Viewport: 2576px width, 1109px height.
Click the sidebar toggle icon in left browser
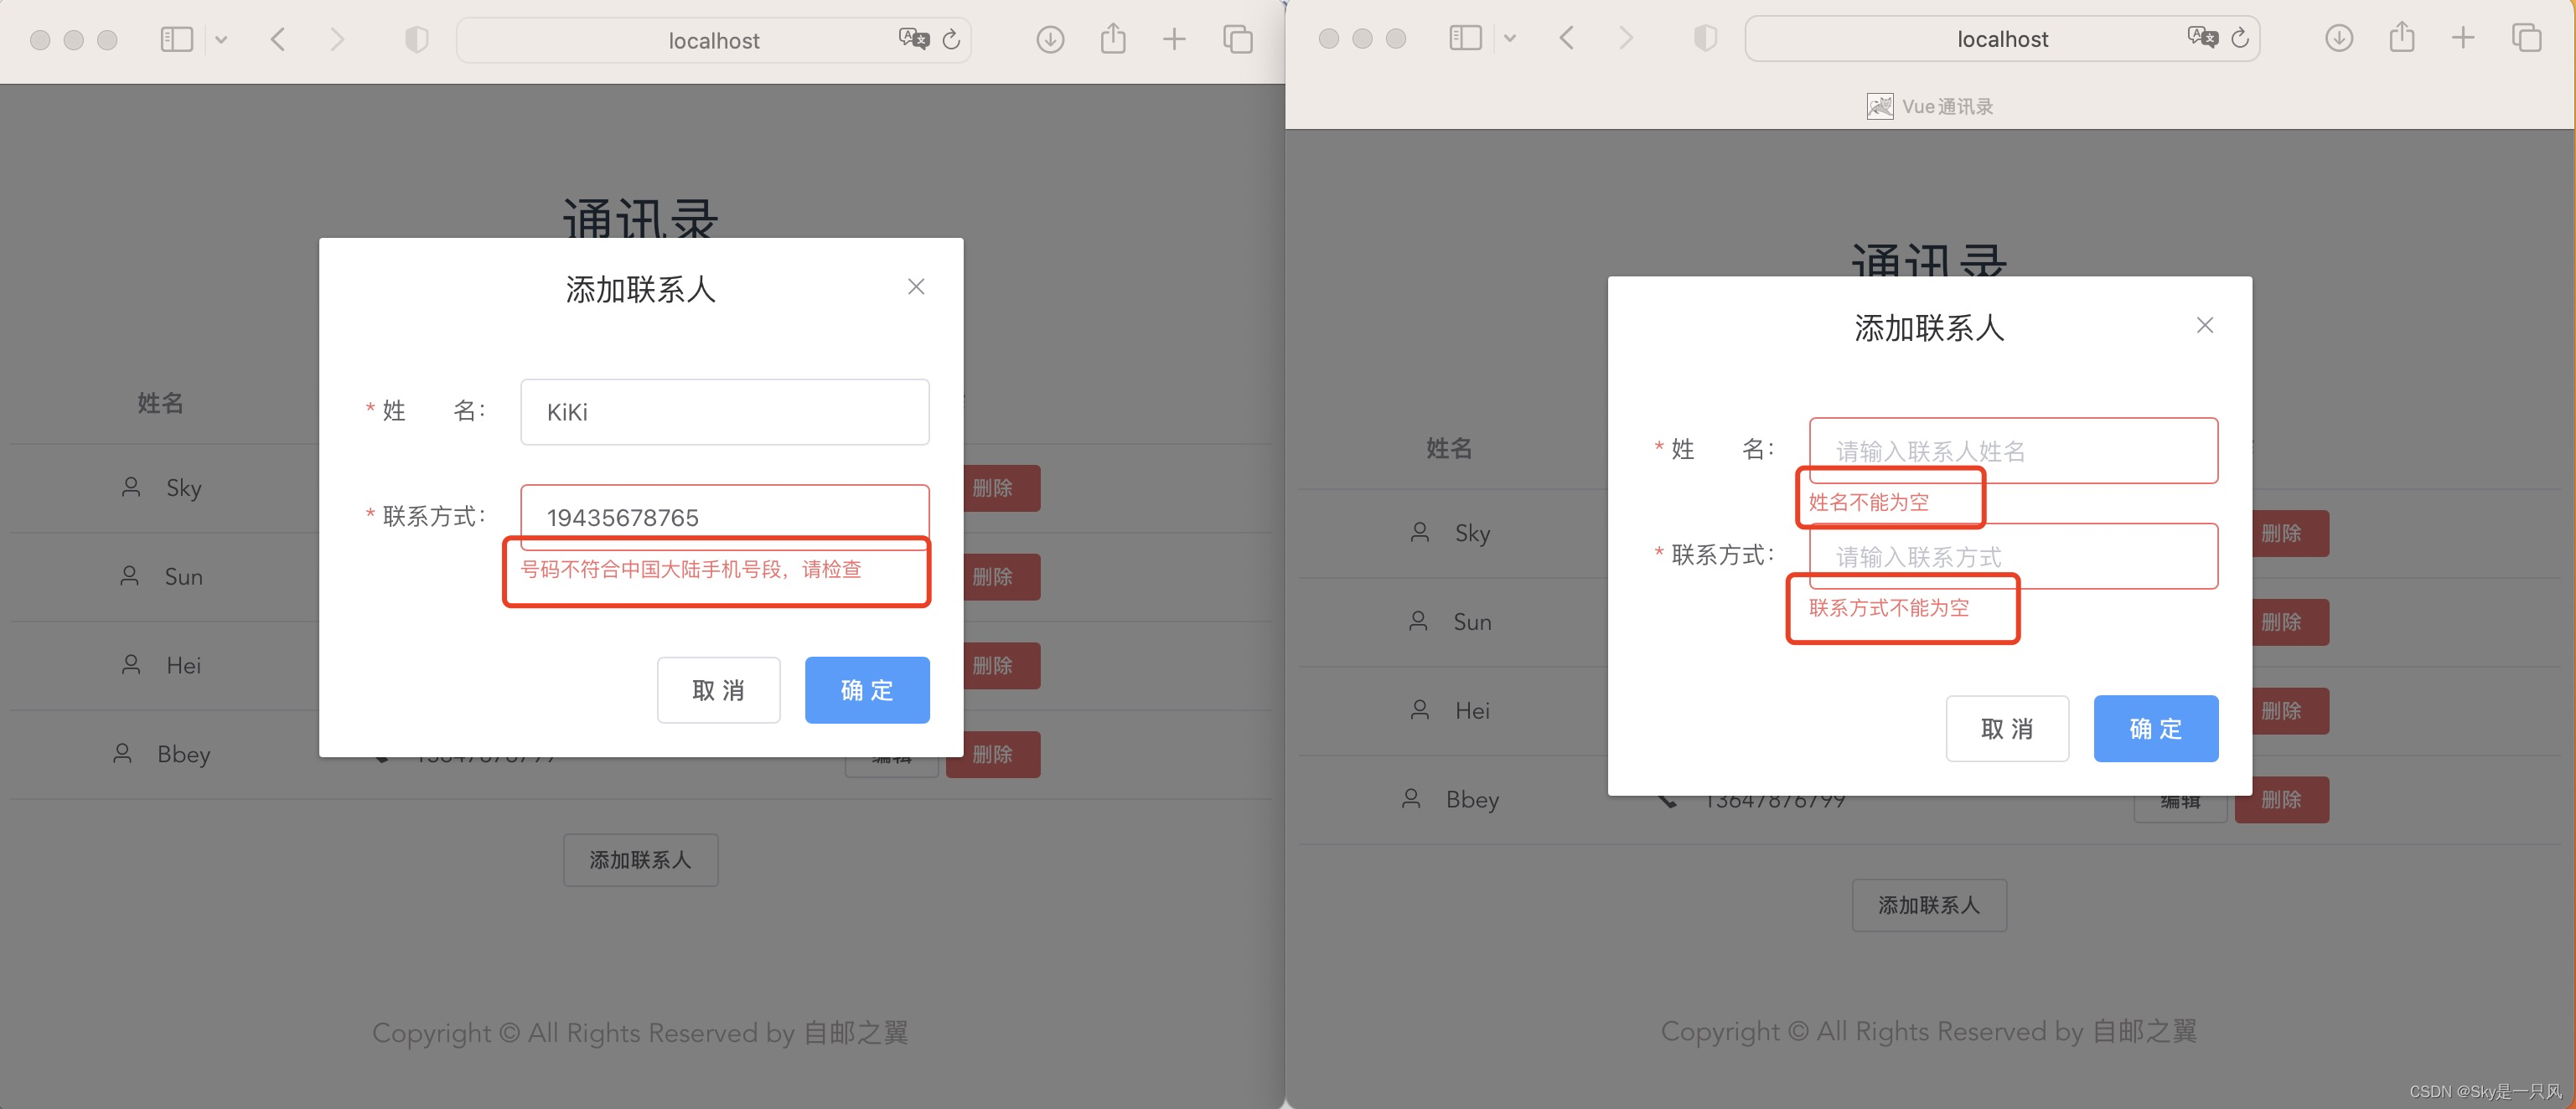pyautogui.click(x=176, y=40)
